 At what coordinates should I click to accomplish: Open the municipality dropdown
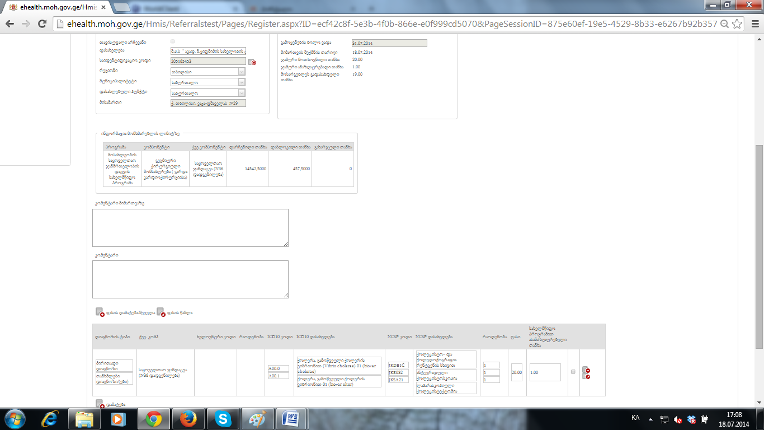242,82
